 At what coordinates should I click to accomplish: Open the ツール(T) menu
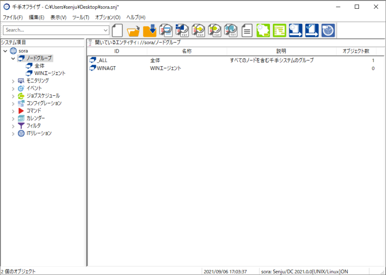(80, 17)
